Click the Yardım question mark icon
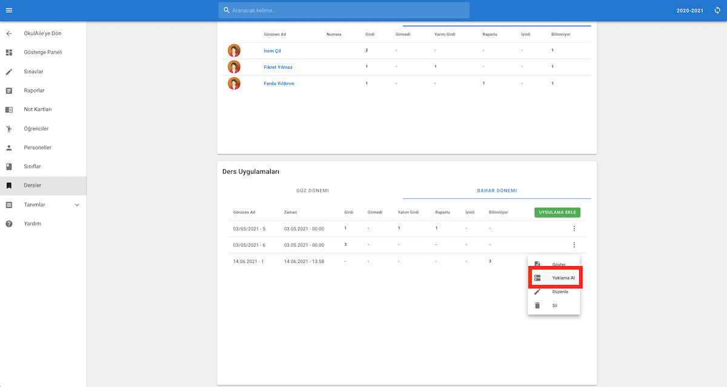Viewport: 727px width, 387px height. tap(9, 224)
